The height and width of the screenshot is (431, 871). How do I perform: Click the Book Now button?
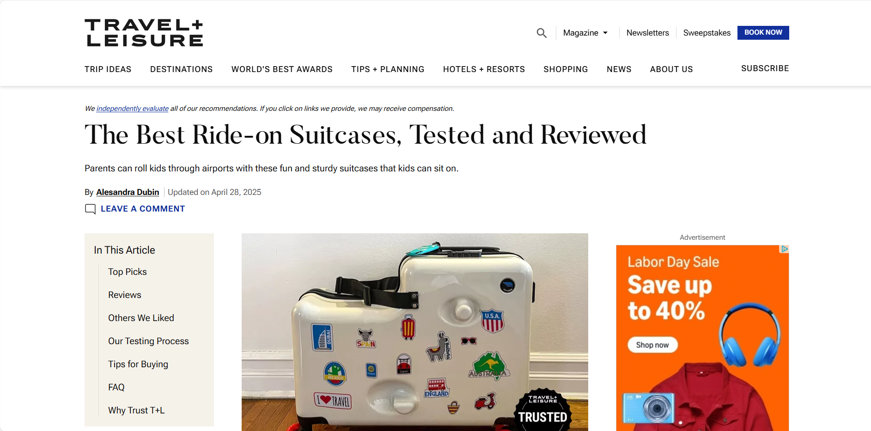pos(763,33)
